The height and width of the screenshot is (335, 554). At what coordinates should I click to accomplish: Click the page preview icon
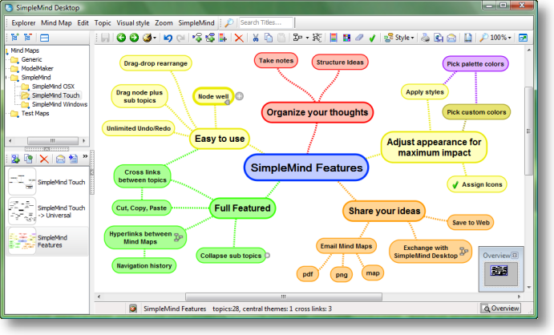pyautogui.click(x=467, y=38)
